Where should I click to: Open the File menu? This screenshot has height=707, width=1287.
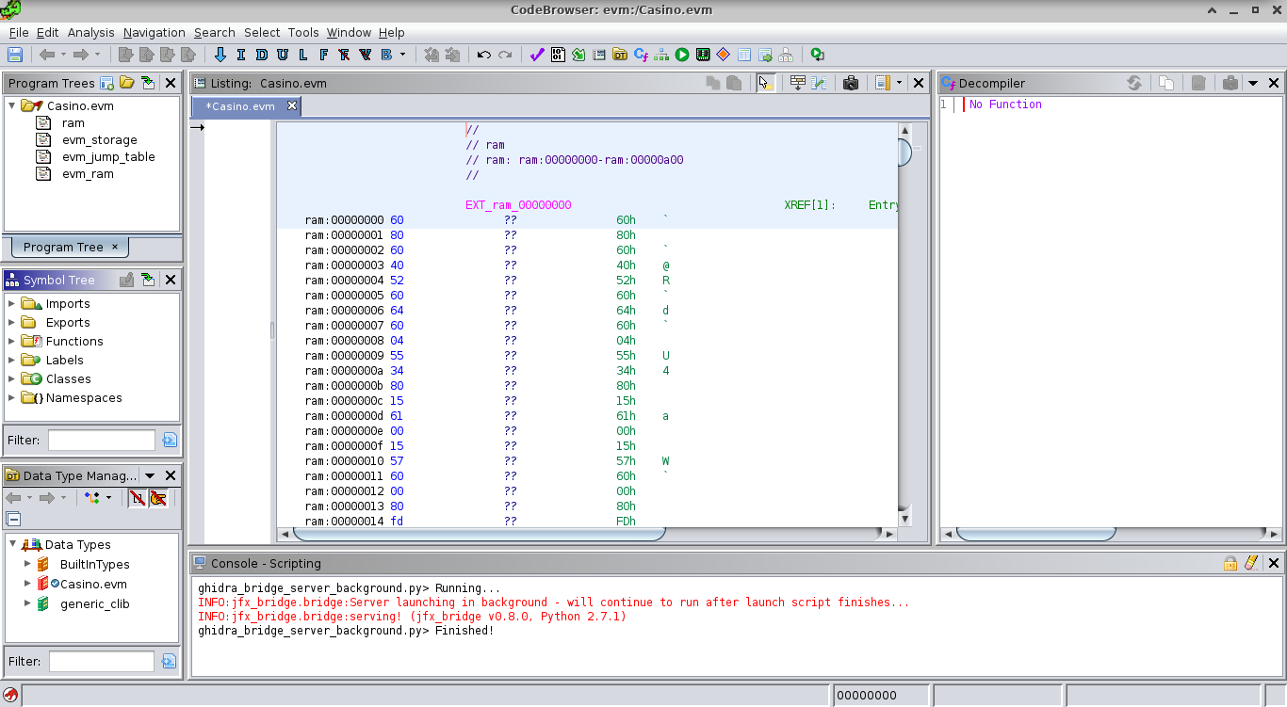pos(19,32)
